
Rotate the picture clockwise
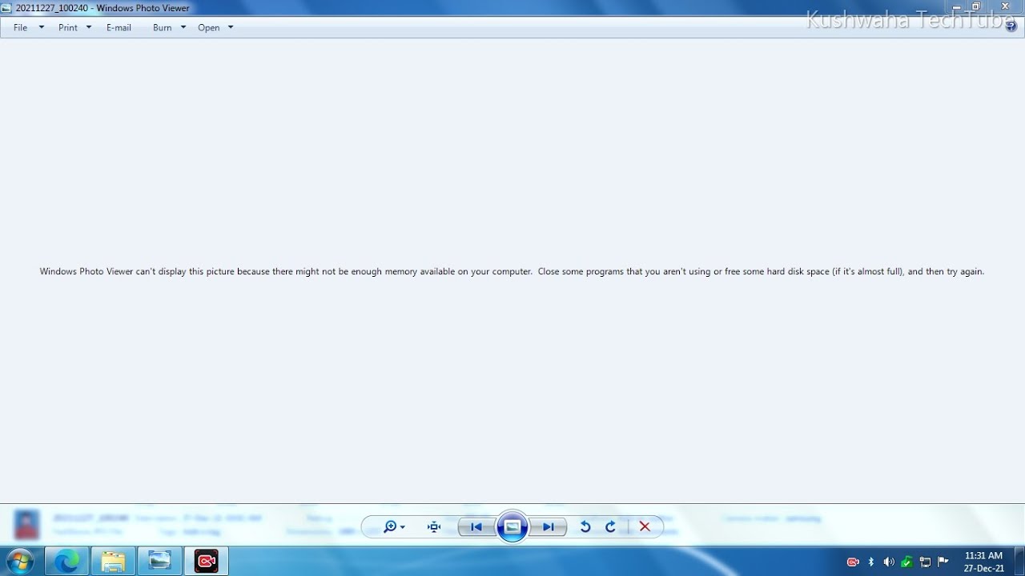tap(610, 526)
